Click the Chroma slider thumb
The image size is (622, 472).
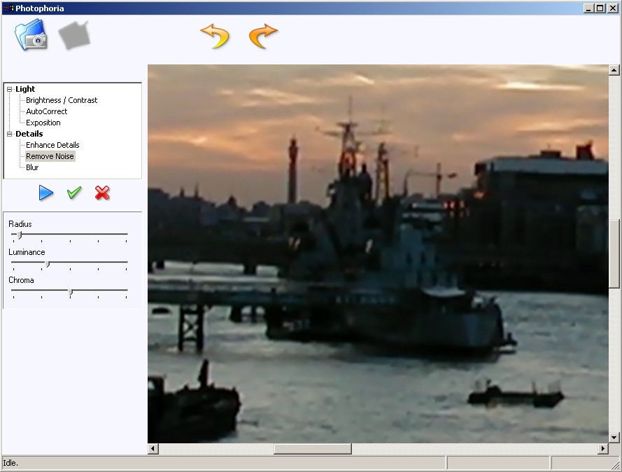tap(70, 292)
